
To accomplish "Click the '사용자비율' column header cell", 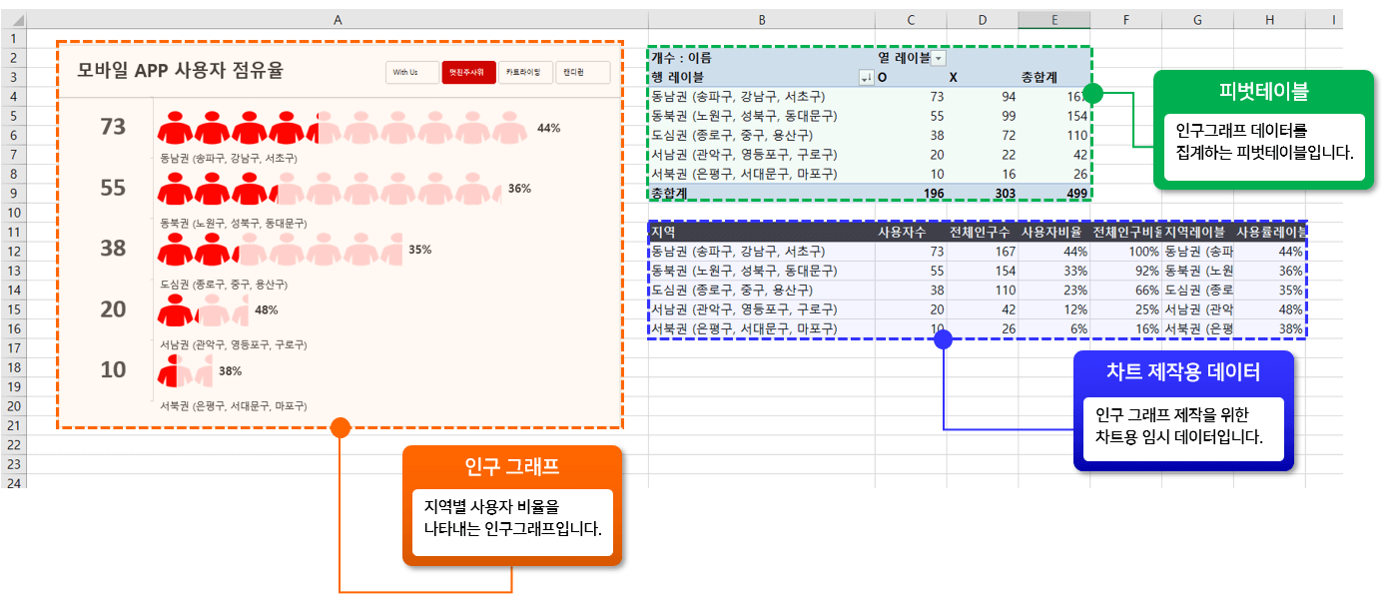I will pos(1053,233).
